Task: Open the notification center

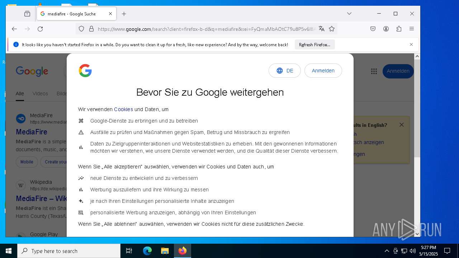Action: [447, 251]
